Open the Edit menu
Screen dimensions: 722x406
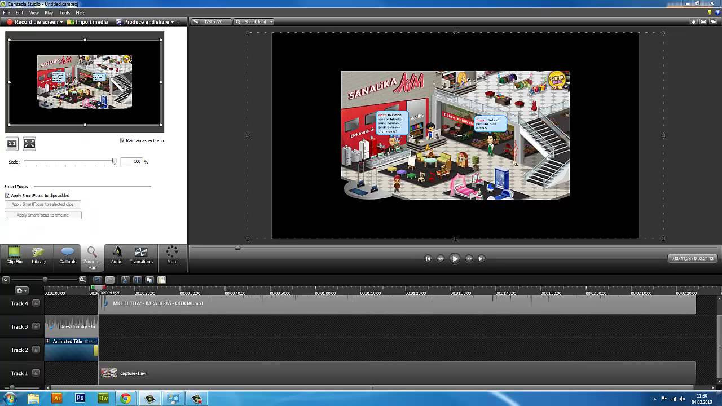tap(20, 12)
